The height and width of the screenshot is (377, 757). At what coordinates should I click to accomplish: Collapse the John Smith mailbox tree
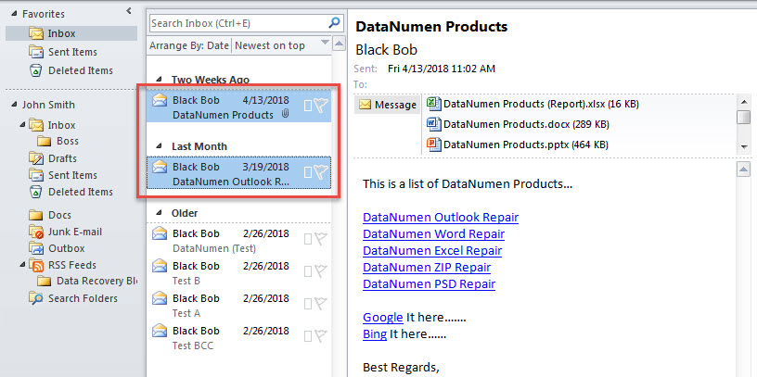click(x=13, y=105)
